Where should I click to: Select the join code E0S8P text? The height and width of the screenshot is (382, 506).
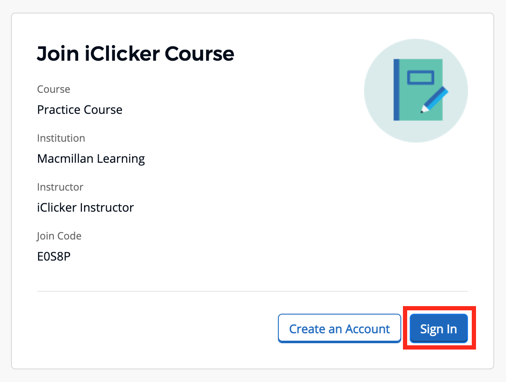pyautogui.click(x=54, y=256)
